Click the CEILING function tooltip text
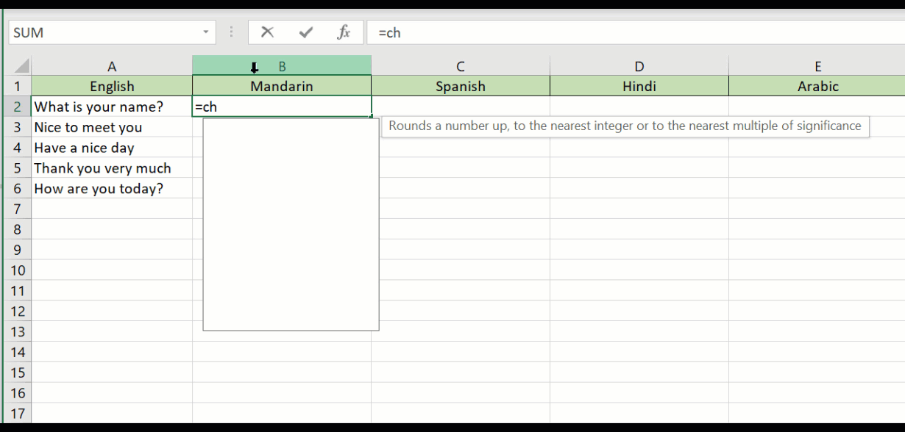This screenshot has width=905, height=432. coord(625,126)
